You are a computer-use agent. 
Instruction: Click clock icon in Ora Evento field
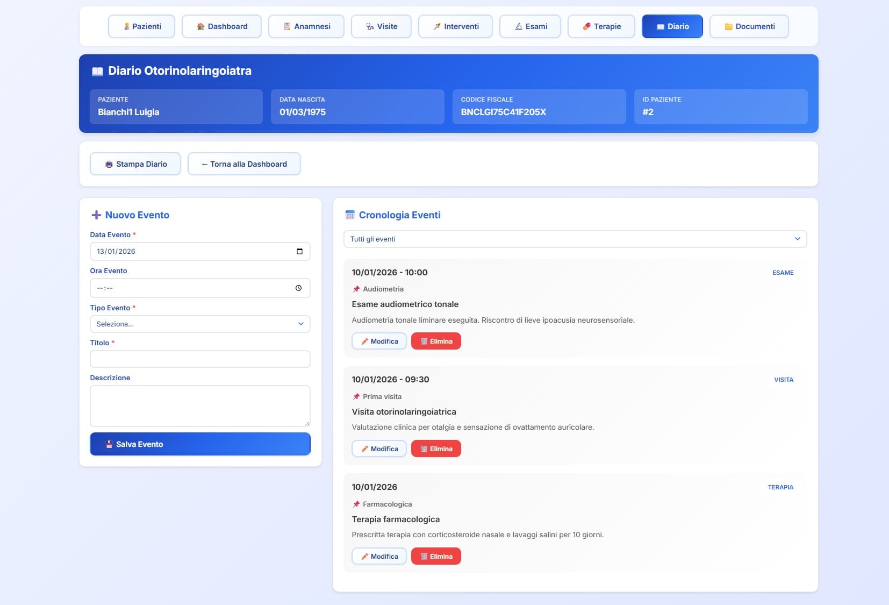(x=298, y=288)
